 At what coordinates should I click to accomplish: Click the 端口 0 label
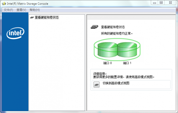click(x=107, y=63)
